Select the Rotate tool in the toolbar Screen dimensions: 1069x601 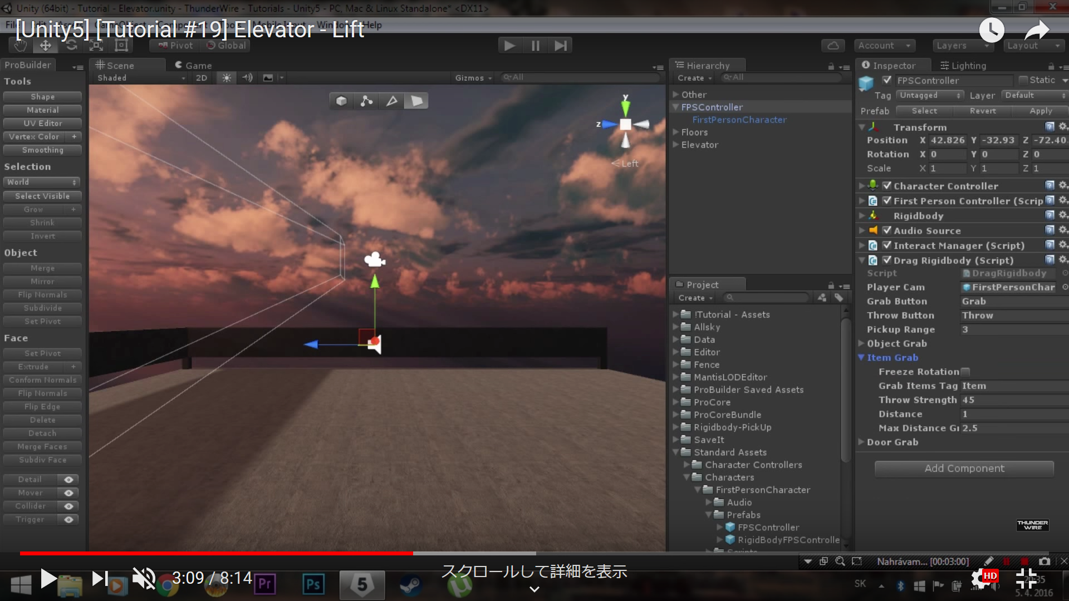(71, 45)
